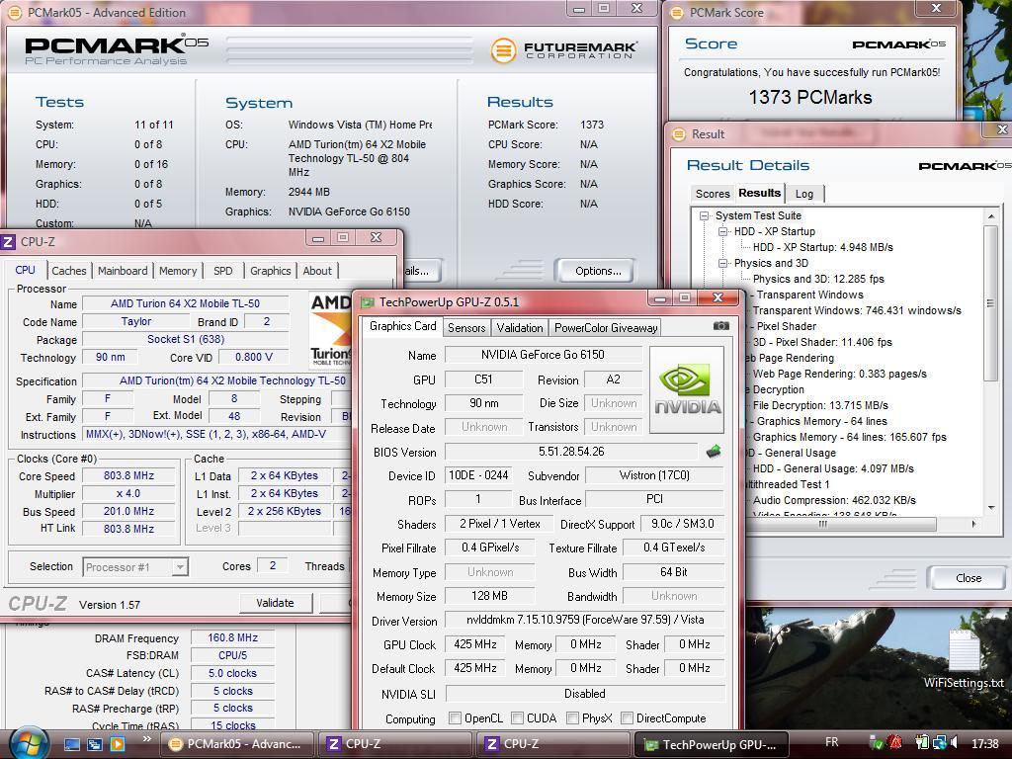1012x759 pixels.
Task: Open the Log tab in Result Details
Action: point(804,194)
